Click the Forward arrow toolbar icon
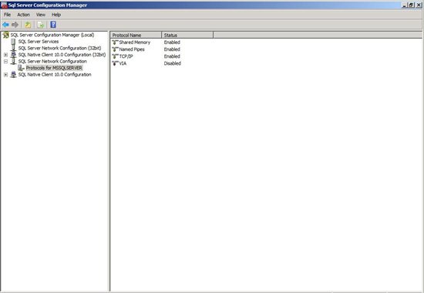424x293 pixels. click(x=15, y=25)
